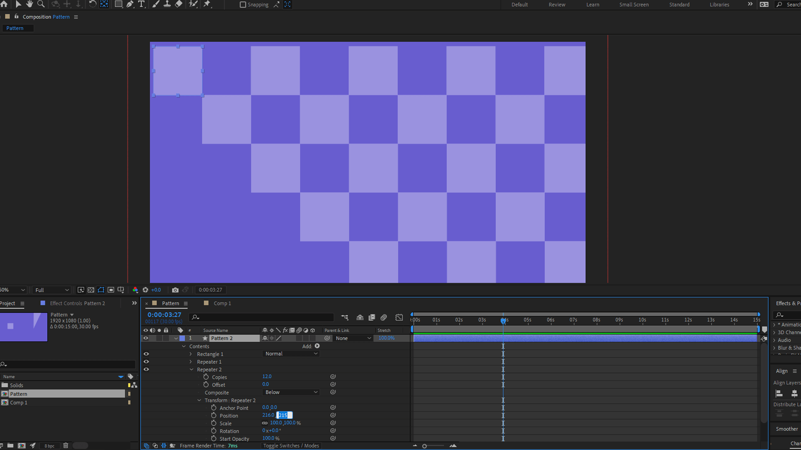Open the Libraries workspace menu
This screenshot has height=450, width=801.
click(719, 5)
